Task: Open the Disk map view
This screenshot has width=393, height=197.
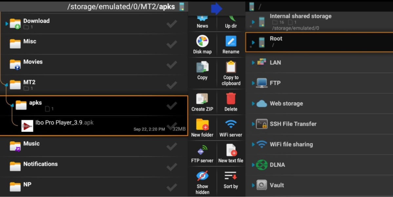Action: pyautogui.click(x=202, y=44)
